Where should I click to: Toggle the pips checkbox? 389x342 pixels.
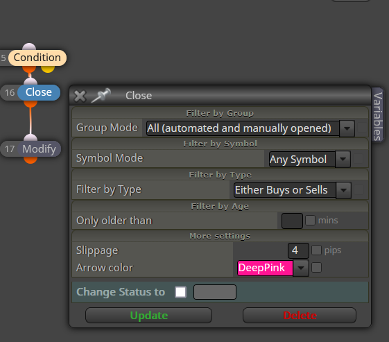coord(316,250)
